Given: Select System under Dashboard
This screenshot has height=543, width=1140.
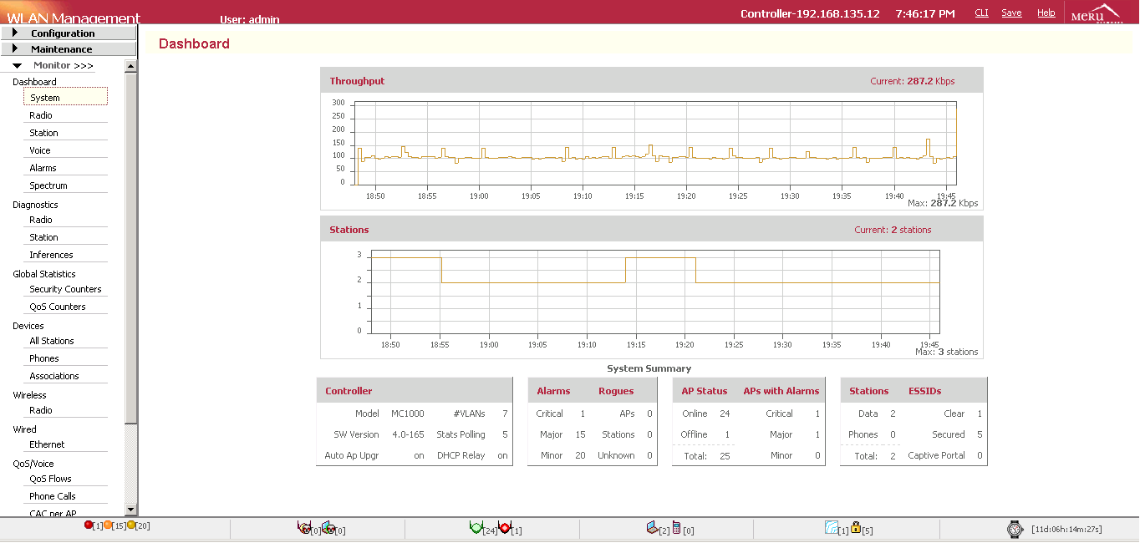Looking at the screenshot, I should click(x=65, y=97).
